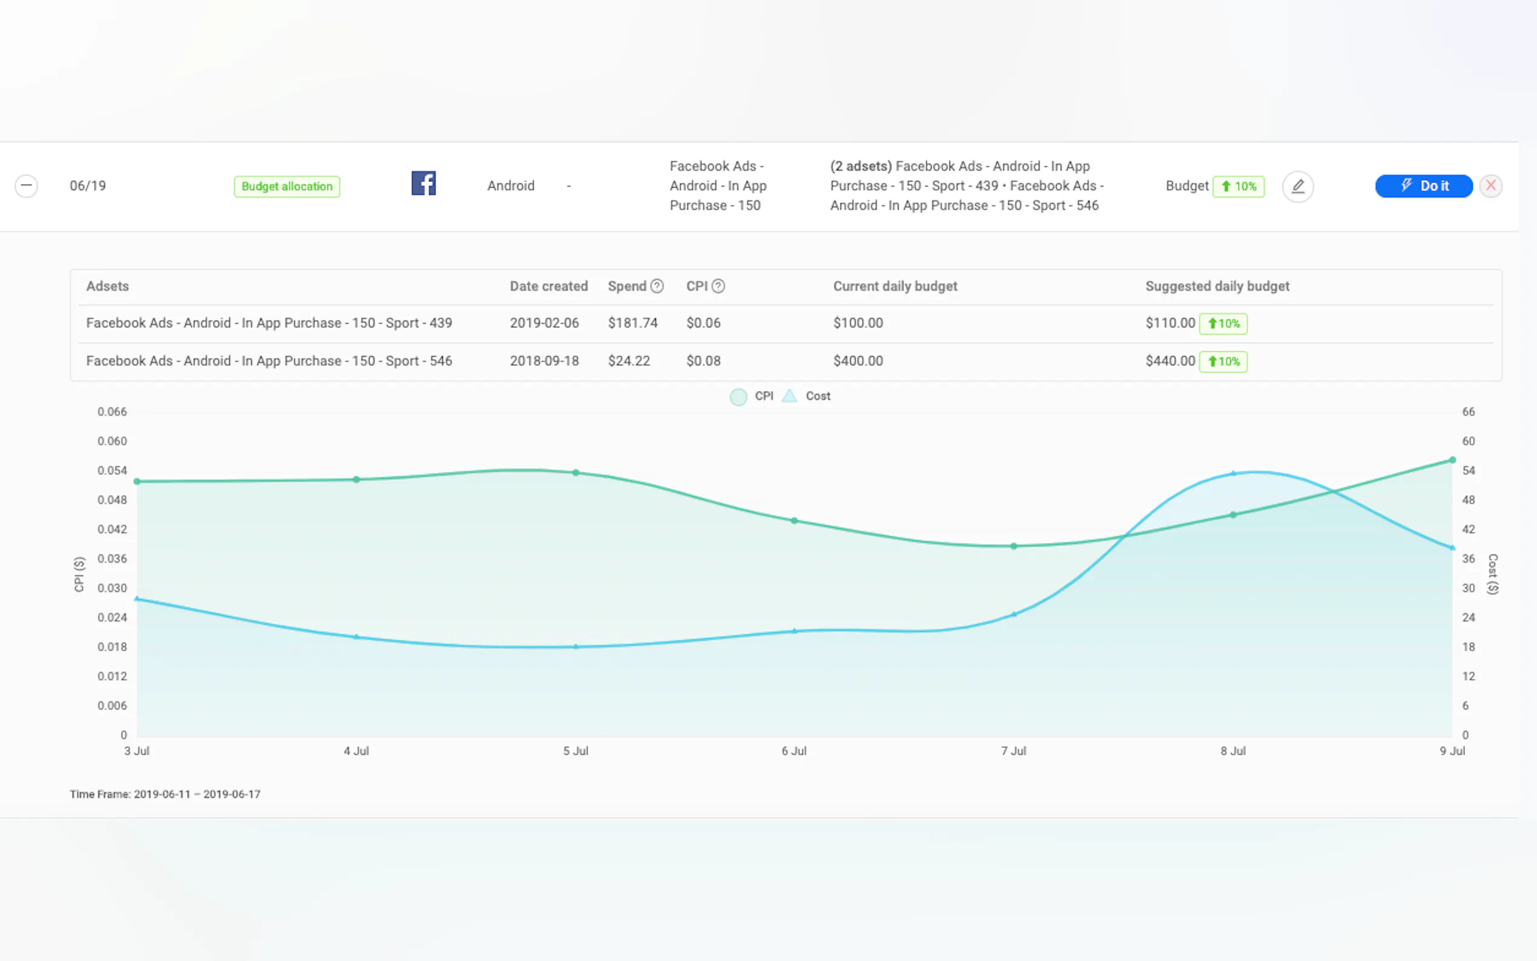Click the green 10% Budget badge

1238,186
